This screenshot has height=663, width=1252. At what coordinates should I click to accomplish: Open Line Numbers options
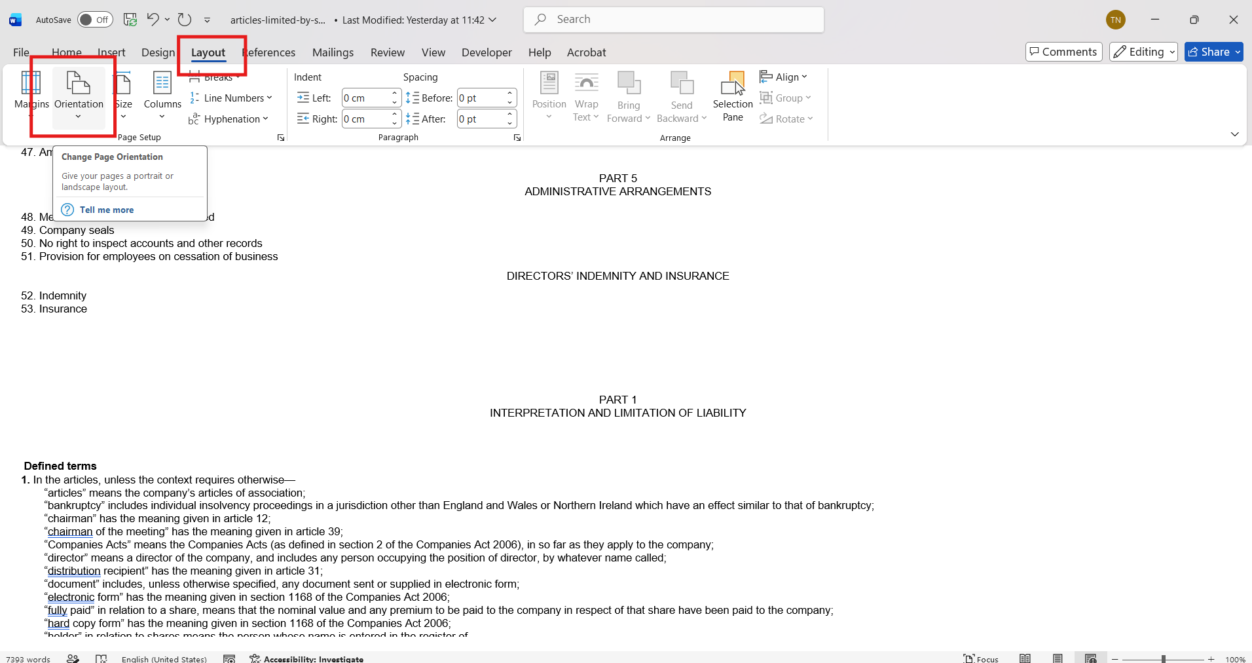tap(230, 98)
